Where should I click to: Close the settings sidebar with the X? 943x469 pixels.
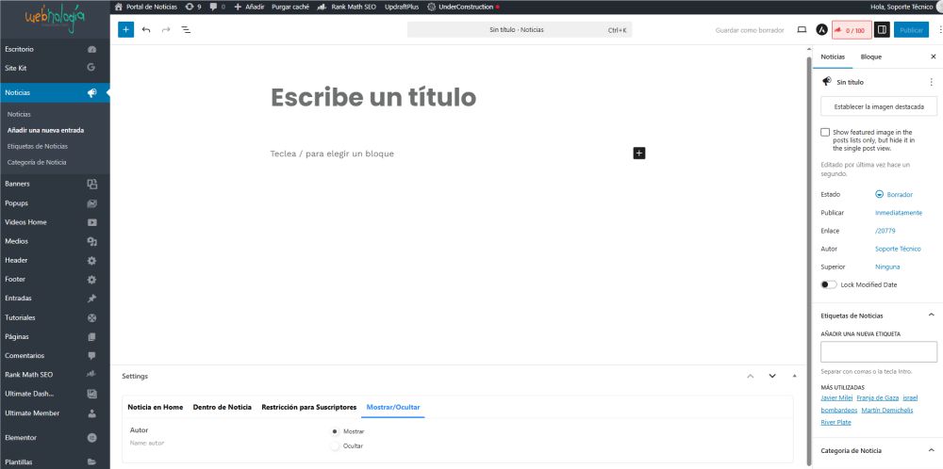pyautogui.click(x=933, y=57)
